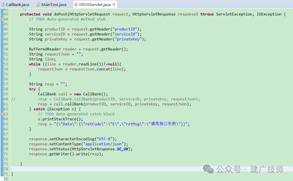Click the BufferedReader type name
This screenshot has width=293, height=181.
(45, 49)
